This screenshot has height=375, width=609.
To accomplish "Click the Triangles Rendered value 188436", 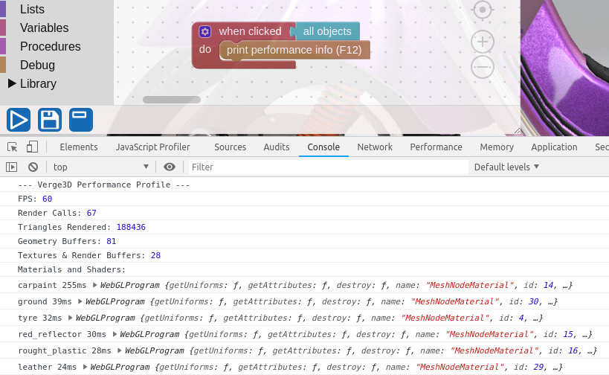I will point(131,227).
